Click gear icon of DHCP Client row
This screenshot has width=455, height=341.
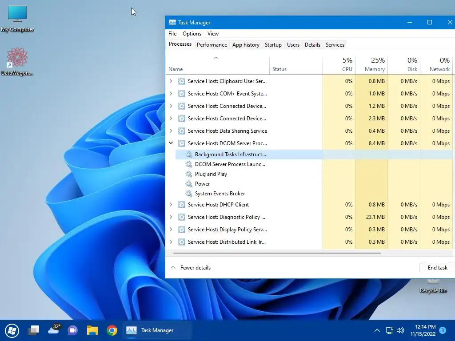point(182,205)
